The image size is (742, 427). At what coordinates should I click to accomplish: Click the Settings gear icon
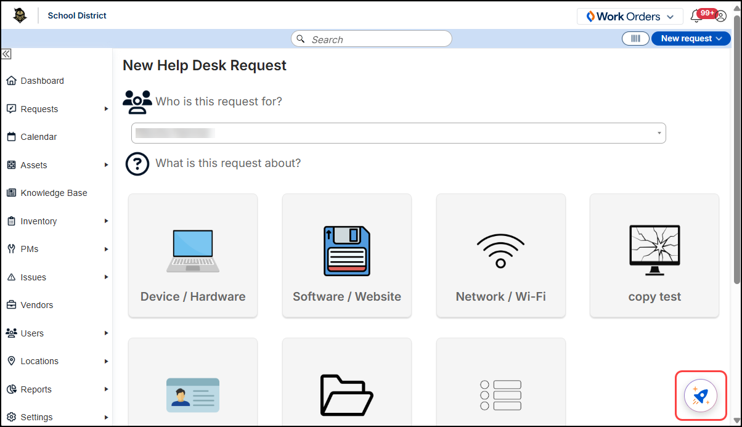(11, 417)
